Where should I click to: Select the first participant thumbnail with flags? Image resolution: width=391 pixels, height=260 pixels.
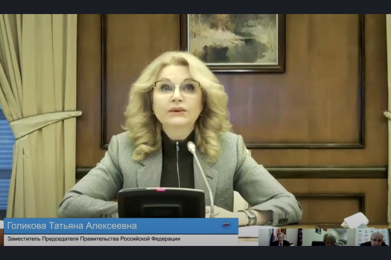point(280,237)
